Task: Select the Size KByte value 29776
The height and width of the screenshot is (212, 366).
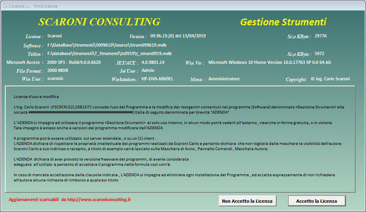Action: [321, 36]
